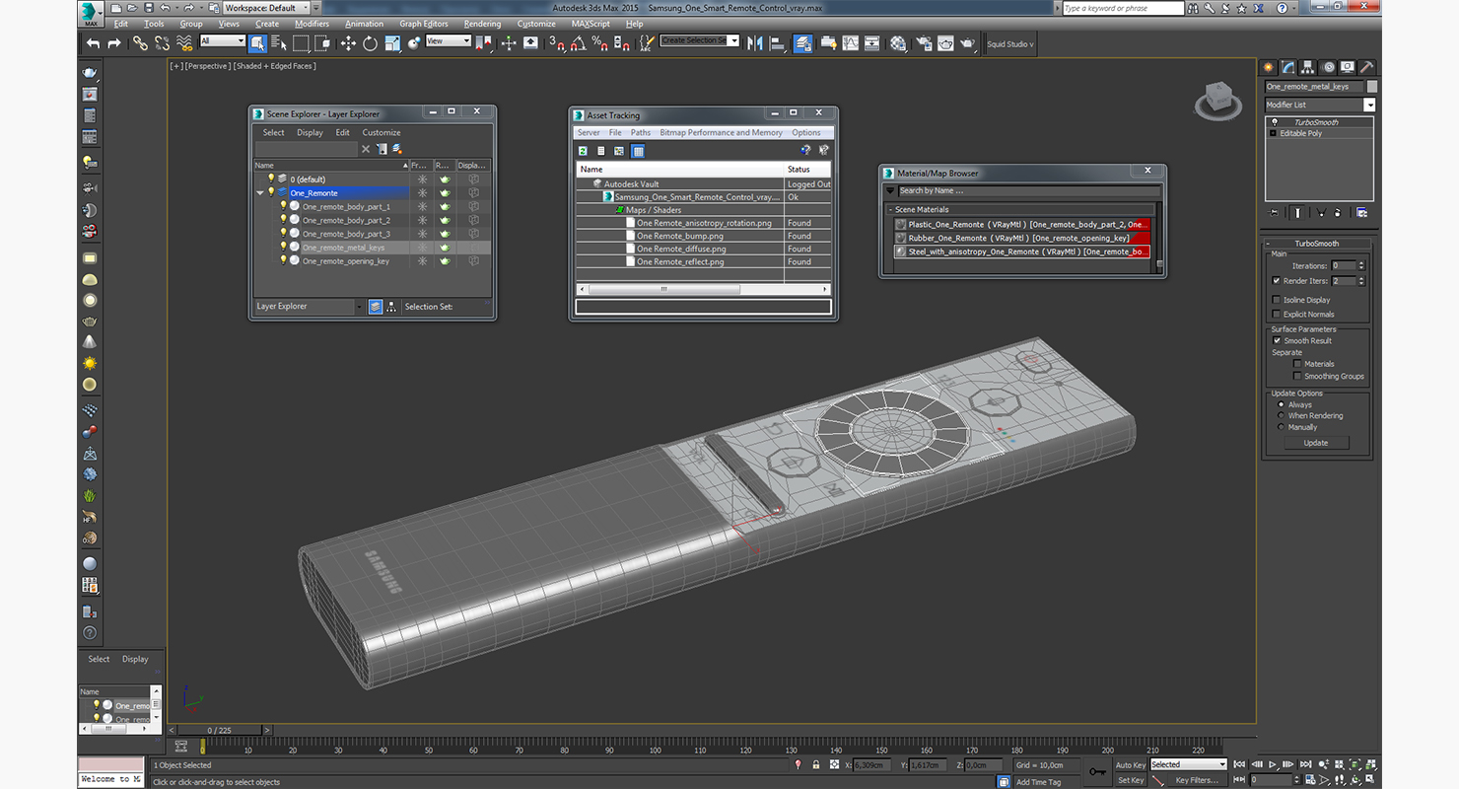Open the Modifiers menu
The width and height of the screenshot is (1459, 789).
click(312, 24)
